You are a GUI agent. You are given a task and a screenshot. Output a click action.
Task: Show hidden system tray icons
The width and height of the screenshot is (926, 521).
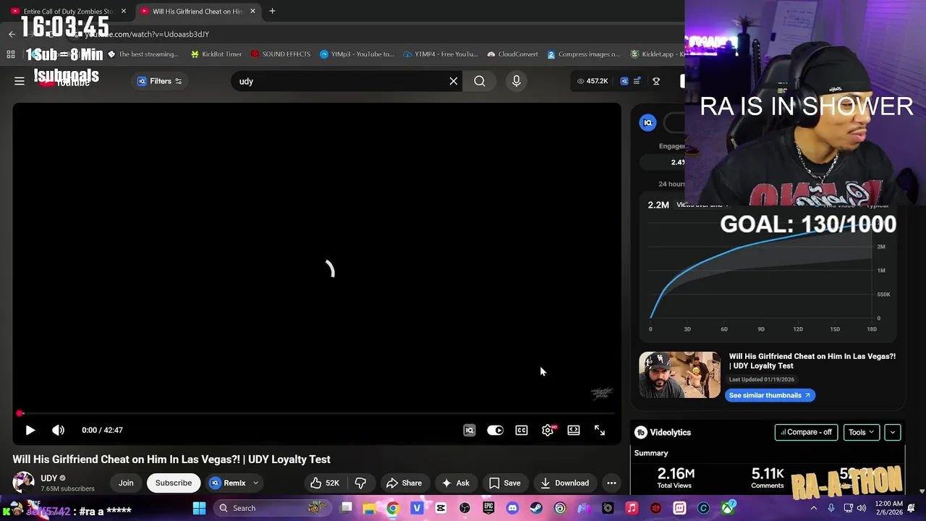coord(814,508)
